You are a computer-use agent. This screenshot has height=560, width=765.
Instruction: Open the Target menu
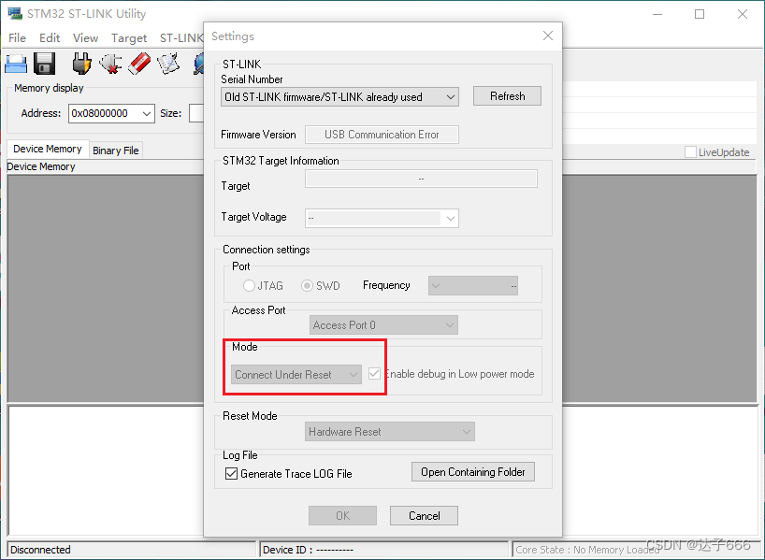pos(129,37)
